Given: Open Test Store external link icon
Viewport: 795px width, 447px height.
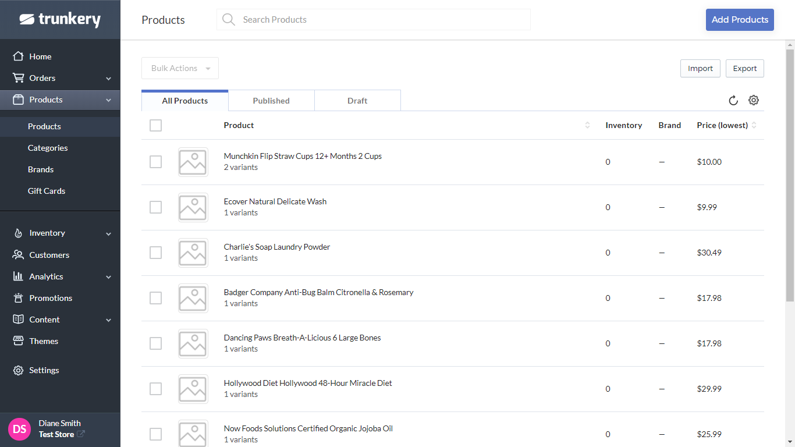Looking at the screenshot, I should 81,434.
